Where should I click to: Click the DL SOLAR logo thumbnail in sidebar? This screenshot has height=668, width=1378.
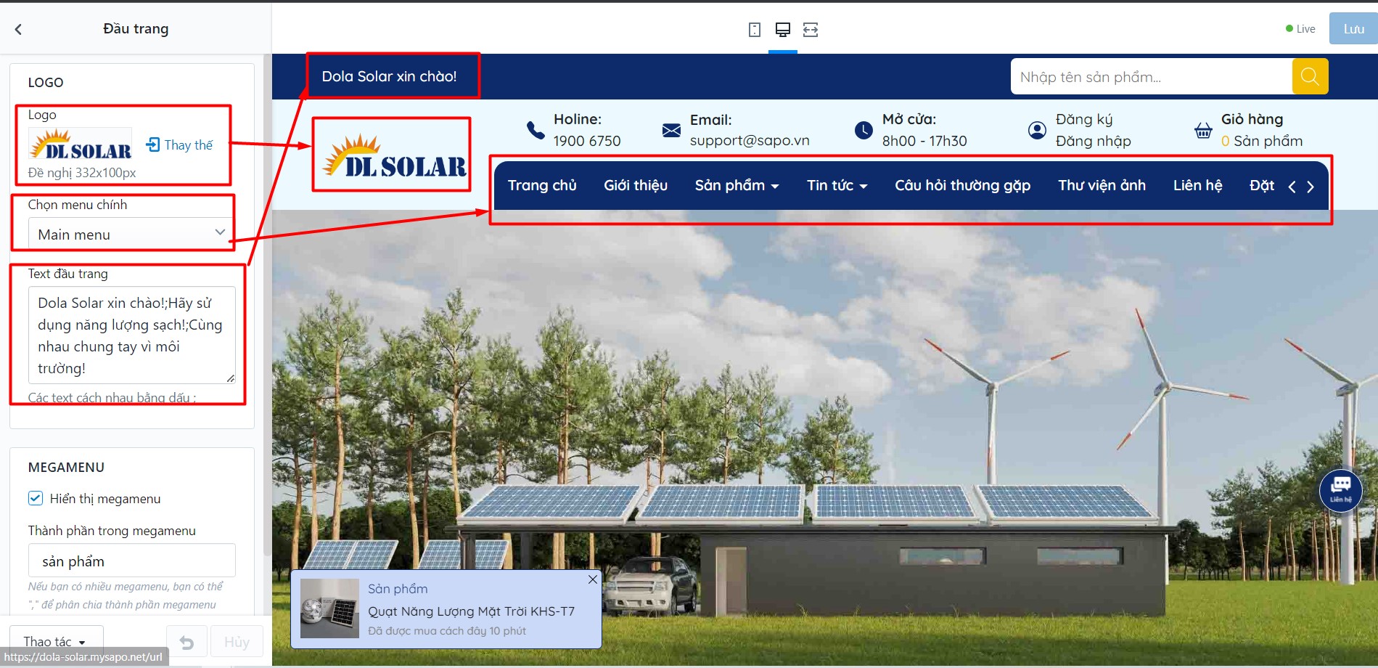[81, 144]
